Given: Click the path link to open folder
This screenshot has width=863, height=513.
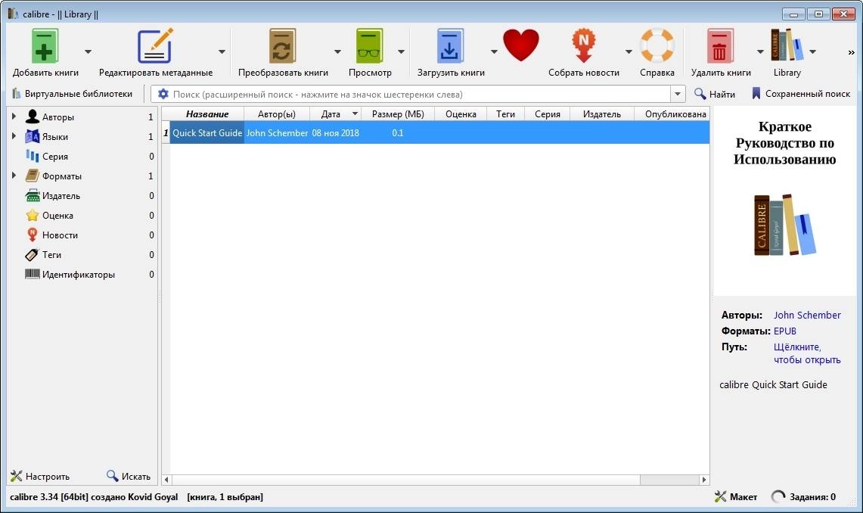Looking at the screenshot, I should tap(807, 353).
